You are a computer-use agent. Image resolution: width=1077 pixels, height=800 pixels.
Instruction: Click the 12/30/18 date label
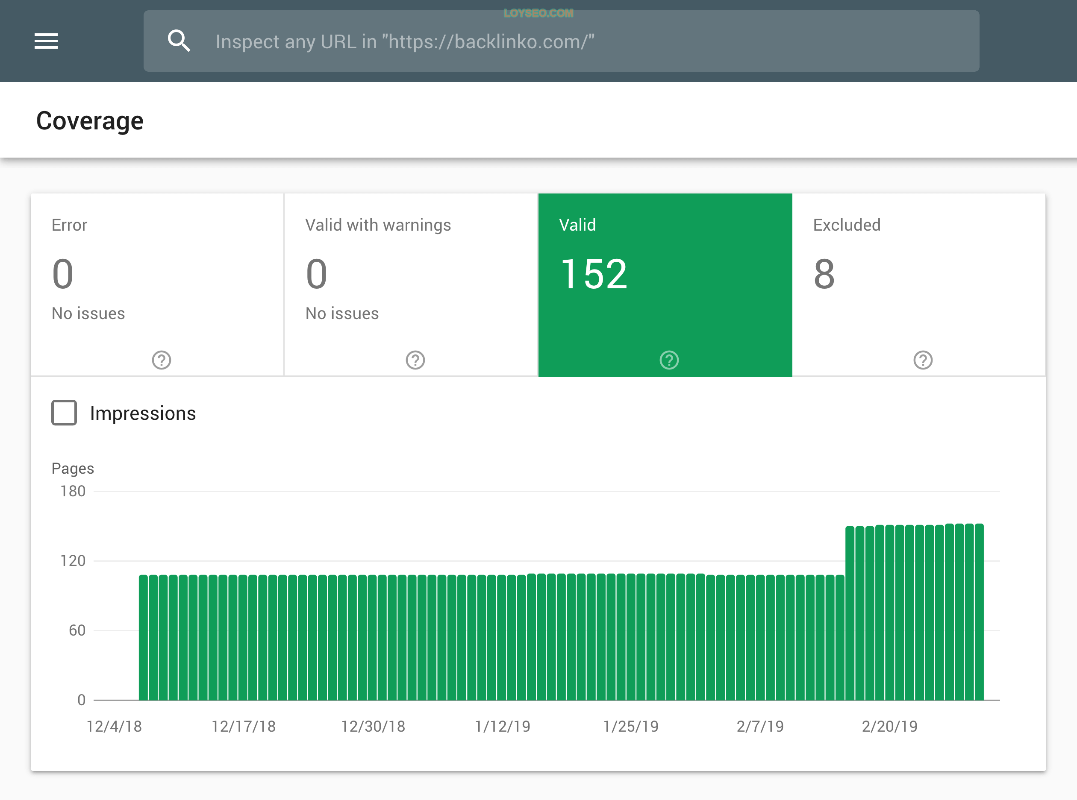click(x=373, y=726)
